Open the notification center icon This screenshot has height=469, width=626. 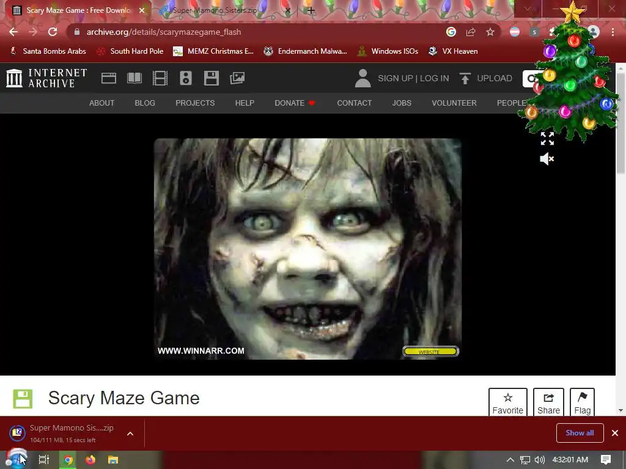606,460
